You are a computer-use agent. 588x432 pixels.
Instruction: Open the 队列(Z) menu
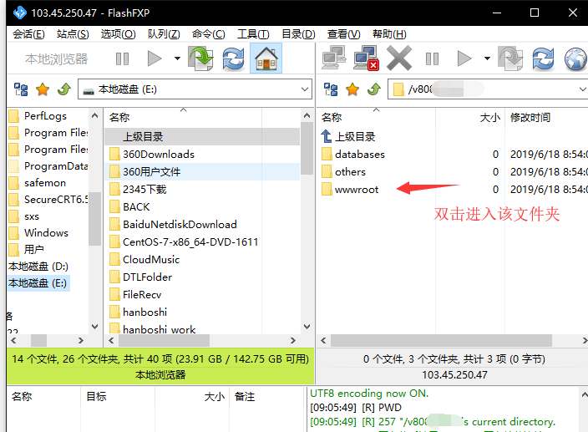click(x=164, y=34)
